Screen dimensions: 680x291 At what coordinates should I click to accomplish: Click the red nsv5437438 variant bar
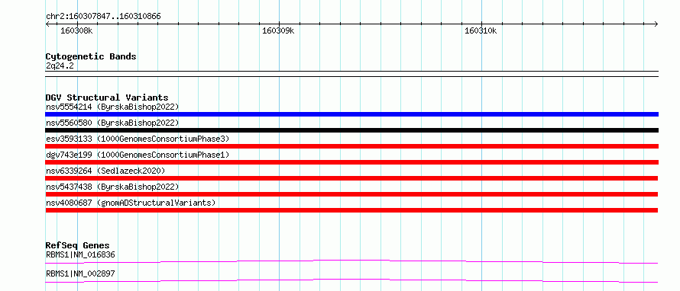[351, 194]
